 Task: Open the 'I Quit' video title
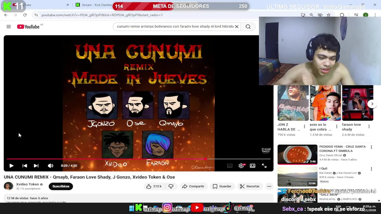323,169
